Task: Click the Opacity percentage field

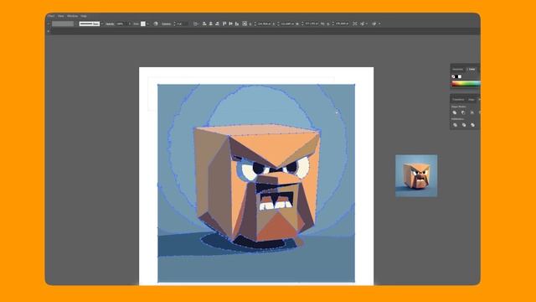Action: point(120,23)
